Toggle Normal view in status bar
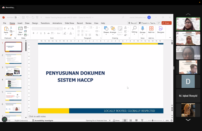Screen dimensions: 202x131 (125, 120)
